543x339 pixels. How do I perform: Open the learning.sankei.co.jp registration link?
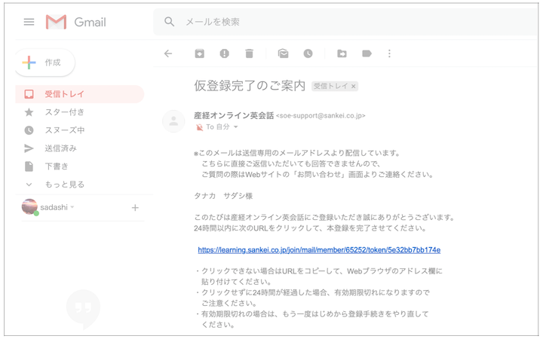[319, 250]
